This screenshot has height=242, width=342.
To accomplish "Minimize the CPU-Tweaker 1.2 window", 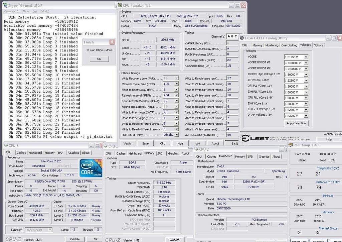I will 232,5.
